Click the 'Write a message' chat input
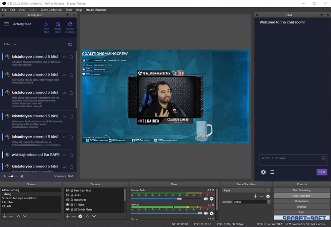This screenshot has width=331, height=227. 293,160
